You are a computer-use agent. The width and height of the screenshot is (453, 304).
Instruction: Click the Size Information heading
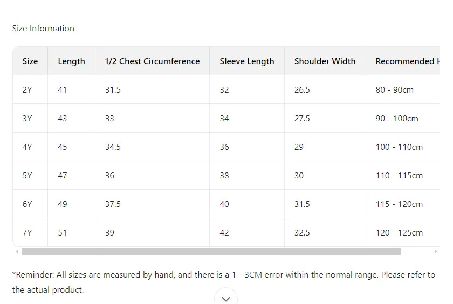click(43, 29)
